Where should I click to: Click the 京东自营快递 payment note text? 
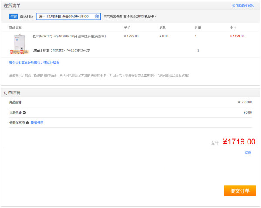point(130,17)
